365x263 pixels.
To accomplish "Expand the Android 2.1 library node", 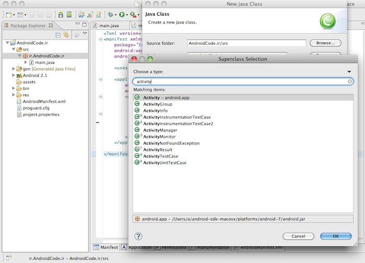I will (x=13, y=75).
